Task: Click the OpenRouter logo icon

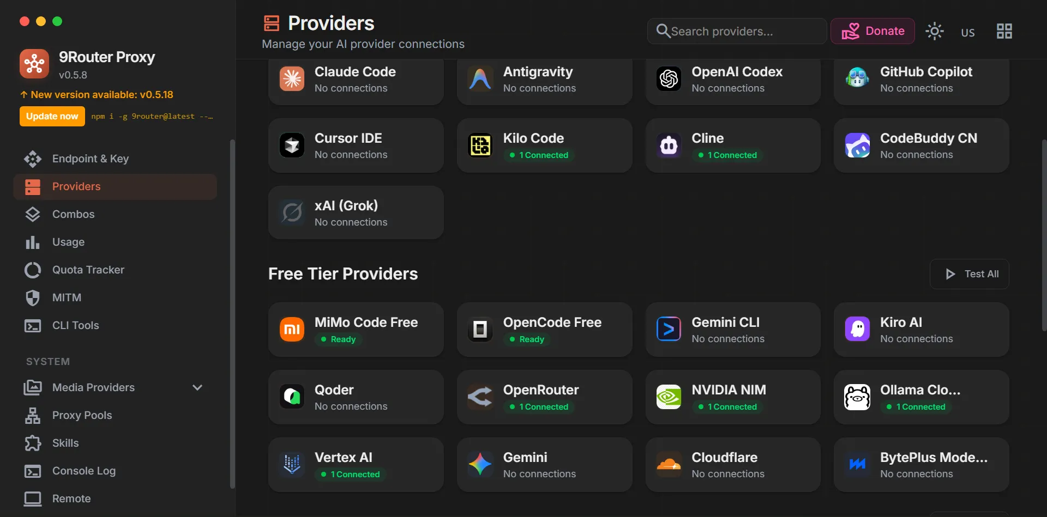Action: click(480, 397)
